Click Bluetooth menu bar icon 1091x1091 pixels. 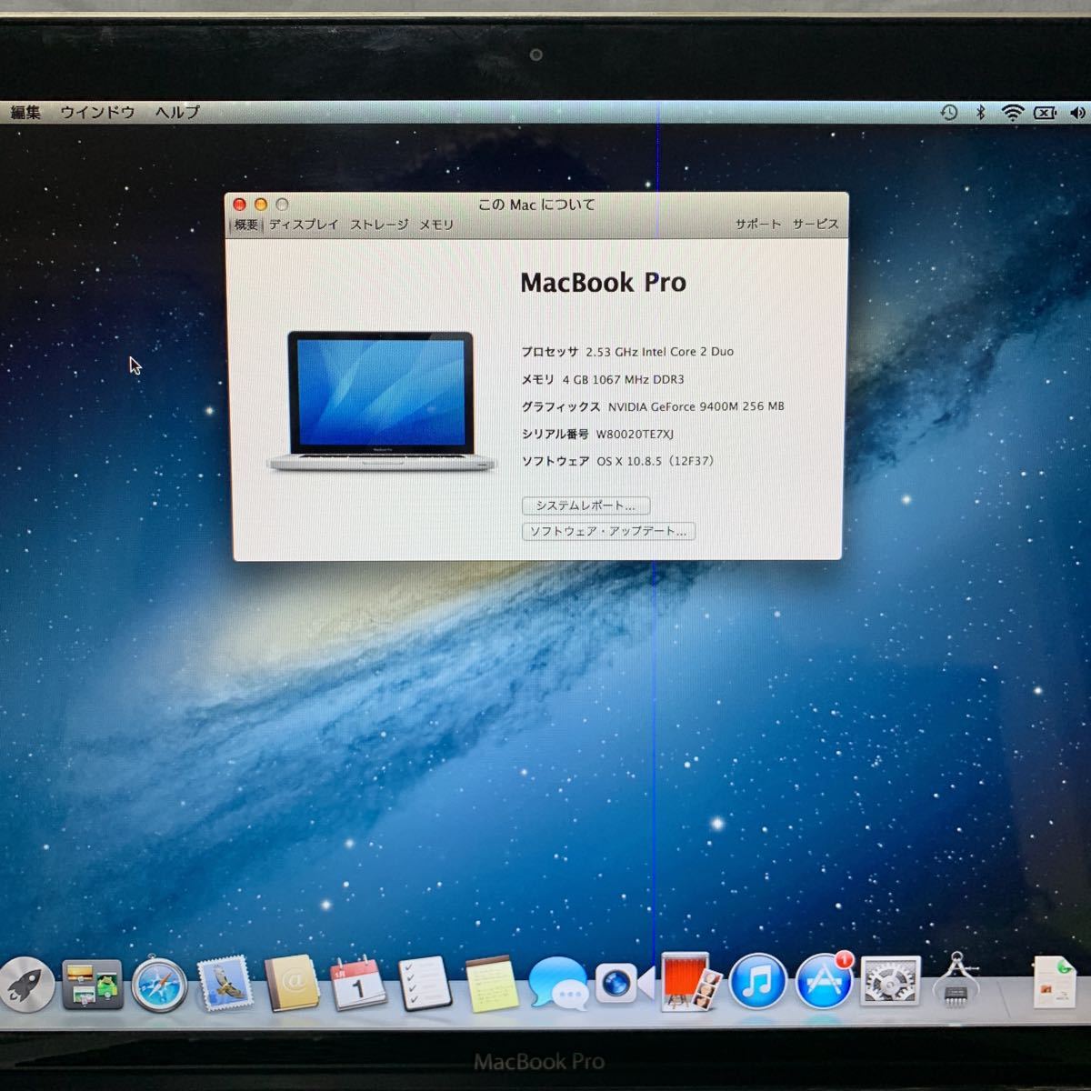click(980, 112)
